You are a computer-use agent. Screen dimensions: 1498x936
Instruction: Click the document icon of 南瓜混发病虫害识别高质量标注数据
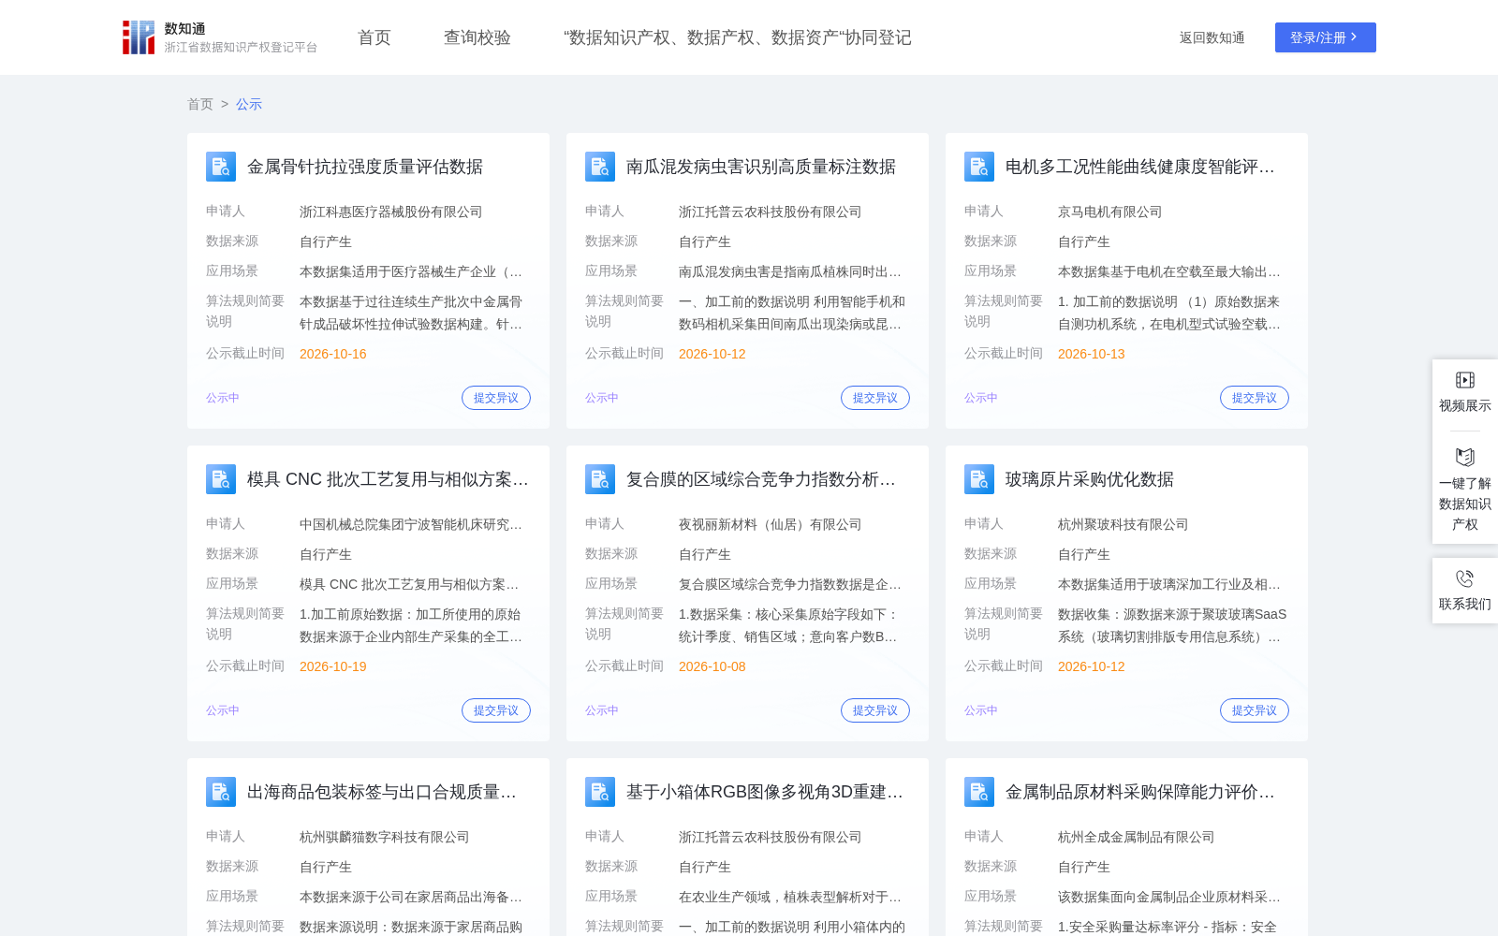(600, 167)
